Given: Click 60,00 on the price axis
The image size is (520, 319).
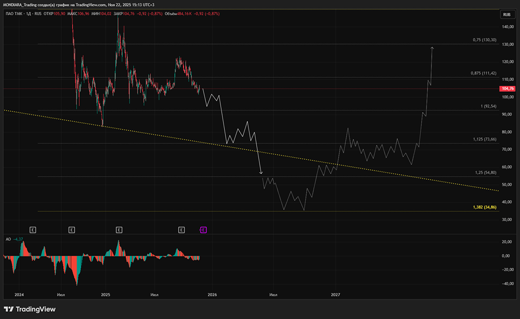Looking at the screenshot, I should coord(508,167).
